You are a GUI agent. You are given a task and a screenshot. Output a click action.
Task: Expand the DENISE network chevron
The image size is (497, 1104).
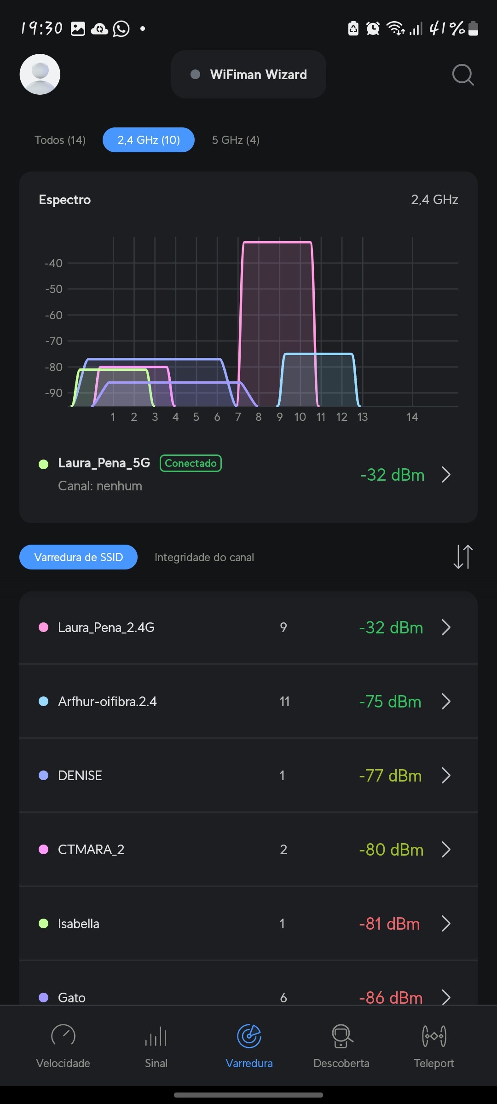point(445,776)
